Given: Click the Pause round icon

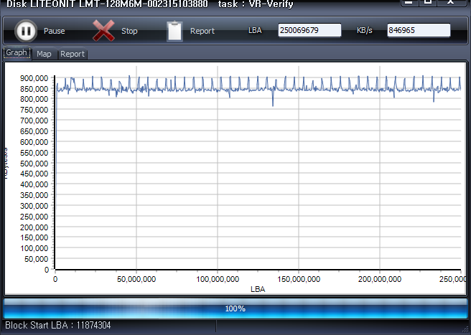Looking at the screenshot, I should [x=25, y=31].
